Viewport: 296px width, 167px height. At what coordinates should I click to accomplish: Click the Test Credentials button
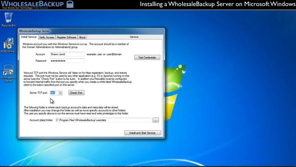point(147,58)
